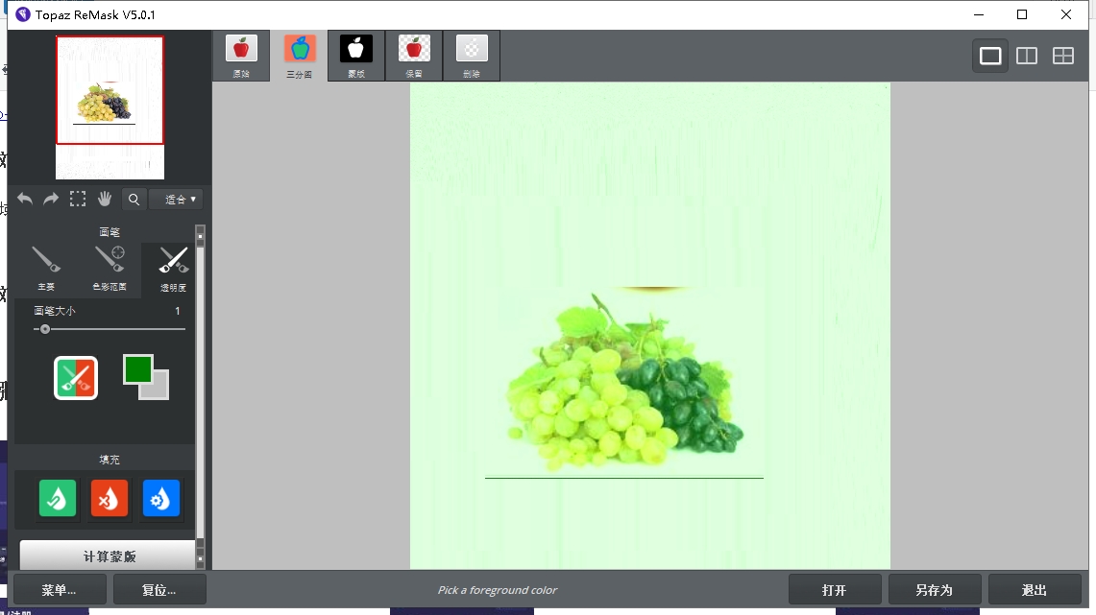The height and width of the screenshot is (615, 1096).
Task: Click the 打开 open button
Action: pyautogui.click(x=835, y=590)
